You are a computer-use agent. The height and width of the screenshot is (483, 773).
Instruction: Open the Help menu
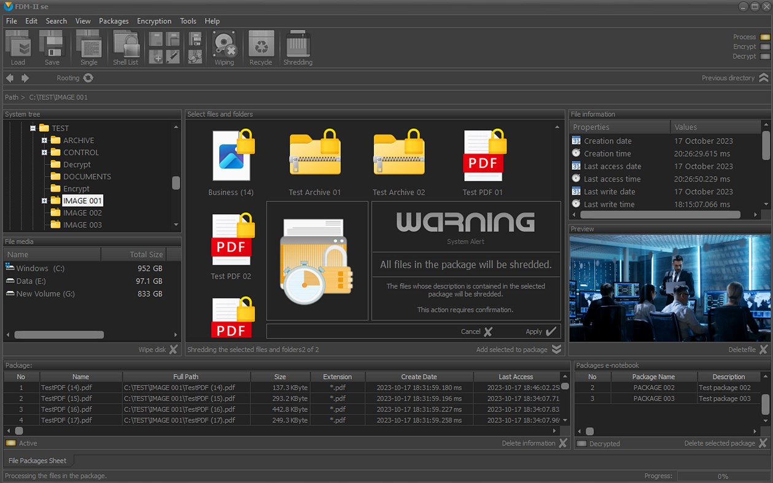pos(212,21)
